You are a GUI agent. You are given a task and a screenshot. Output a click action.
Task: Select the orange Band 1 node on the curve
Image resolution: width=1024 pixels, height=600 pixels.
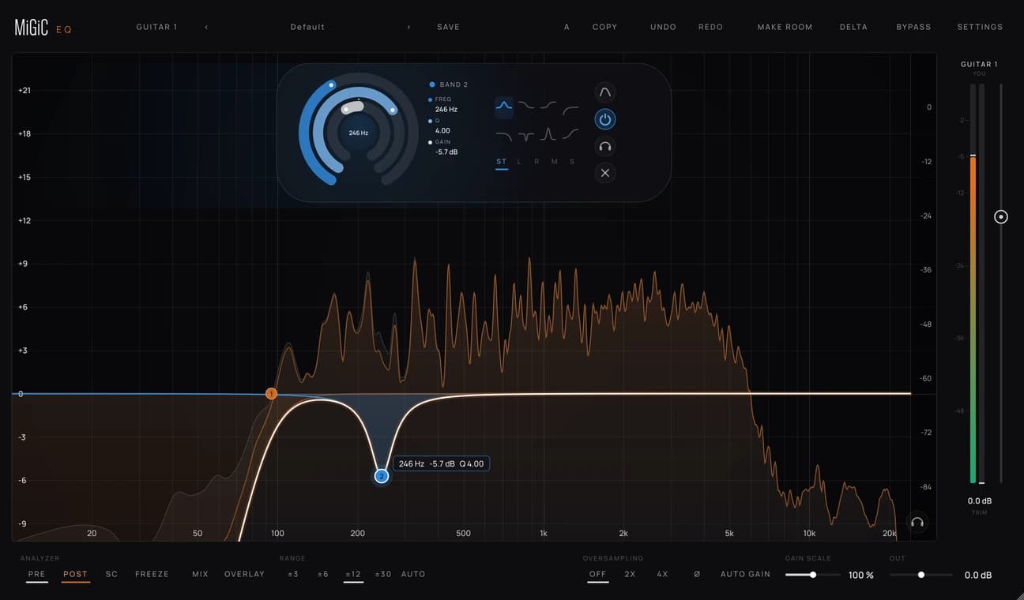[x=271, y=393]
